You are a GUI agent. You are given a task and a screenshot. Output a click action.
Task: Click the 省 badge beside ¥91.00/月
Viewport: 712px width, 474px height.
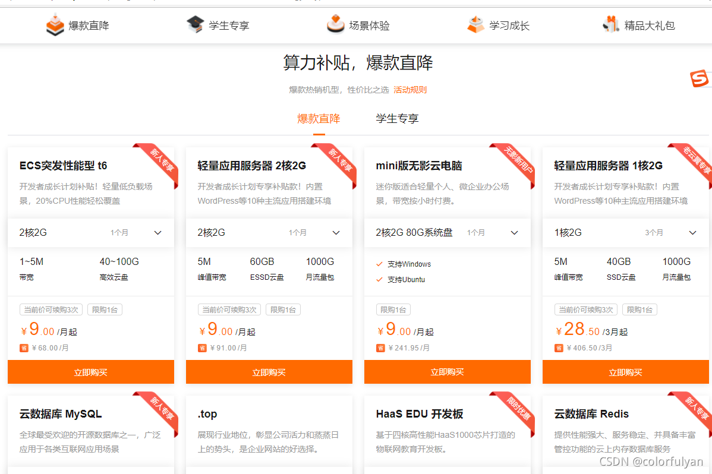pyautogui.click(x=203, y=348)
